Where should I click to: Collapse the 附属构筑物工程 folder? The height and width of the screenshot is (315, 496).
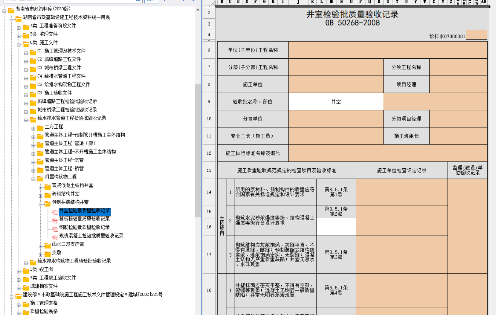click(x=33, y=179)
